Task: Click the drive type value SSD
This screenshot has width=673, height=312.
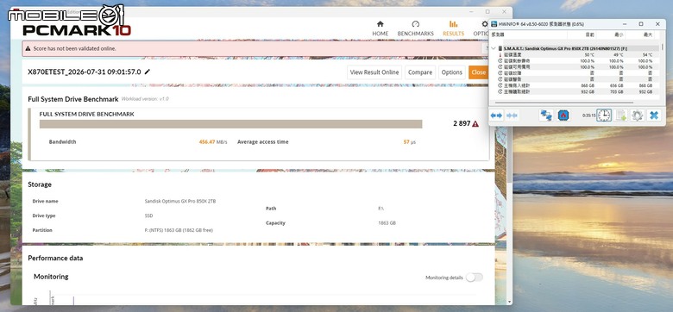Action: 149,215
